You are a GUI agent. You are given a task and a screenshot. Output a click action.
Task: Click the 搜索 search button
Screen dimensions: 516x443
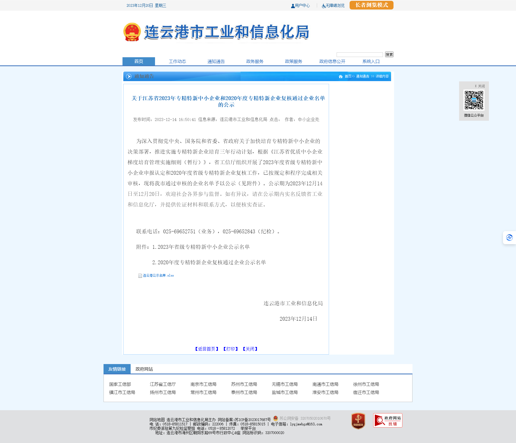[x=389, y=55]
